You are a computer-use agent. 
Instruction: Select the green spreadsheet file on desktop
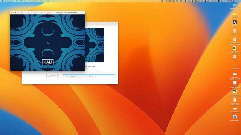235,48
